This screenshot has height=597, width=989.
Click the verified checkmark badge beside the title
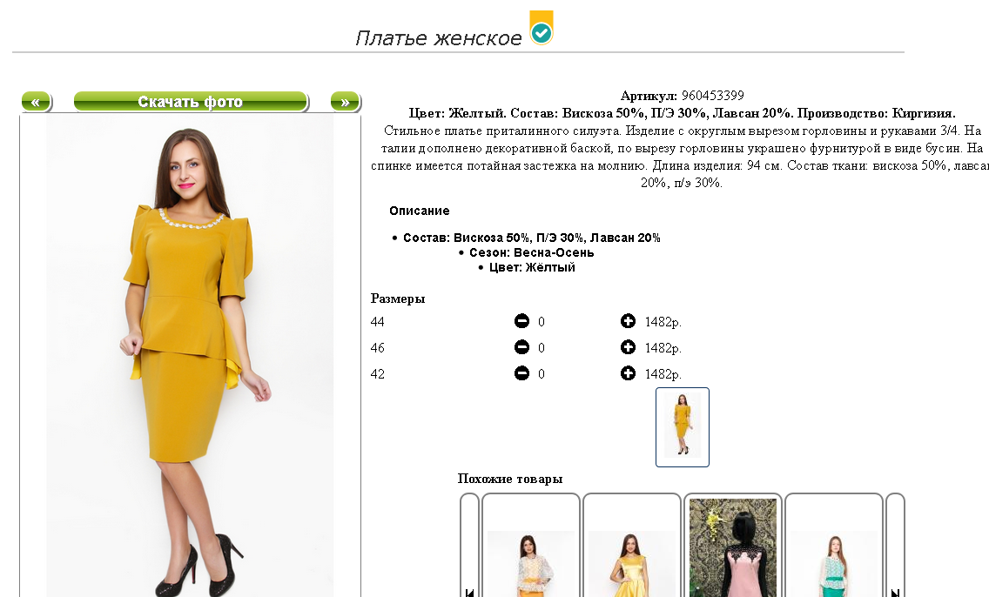(542, 28)
